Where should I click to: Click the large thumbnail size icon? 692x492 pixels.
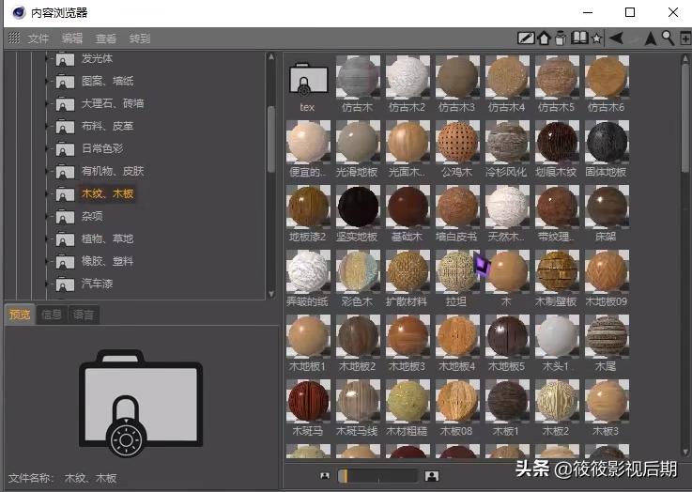(x=432, y=476)
